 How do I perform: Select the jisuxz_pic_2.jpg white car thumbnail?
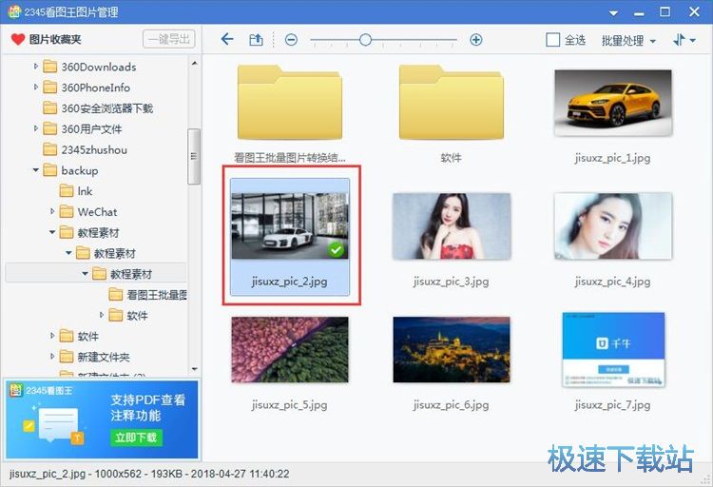coord(290,225)
